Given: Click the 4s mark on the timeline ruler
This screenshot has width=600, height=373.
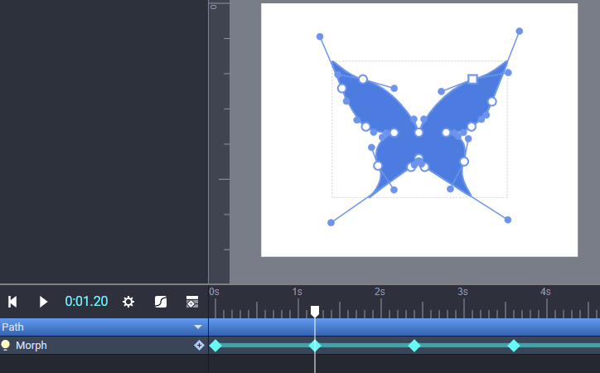Looking at the screenshot, I should [x=546, y=292].
